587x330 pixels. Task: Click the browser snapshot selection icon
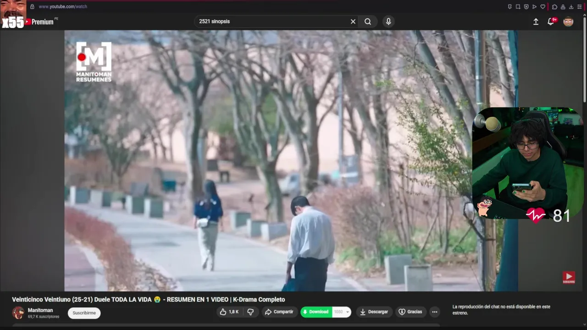(x=518, y=7)
